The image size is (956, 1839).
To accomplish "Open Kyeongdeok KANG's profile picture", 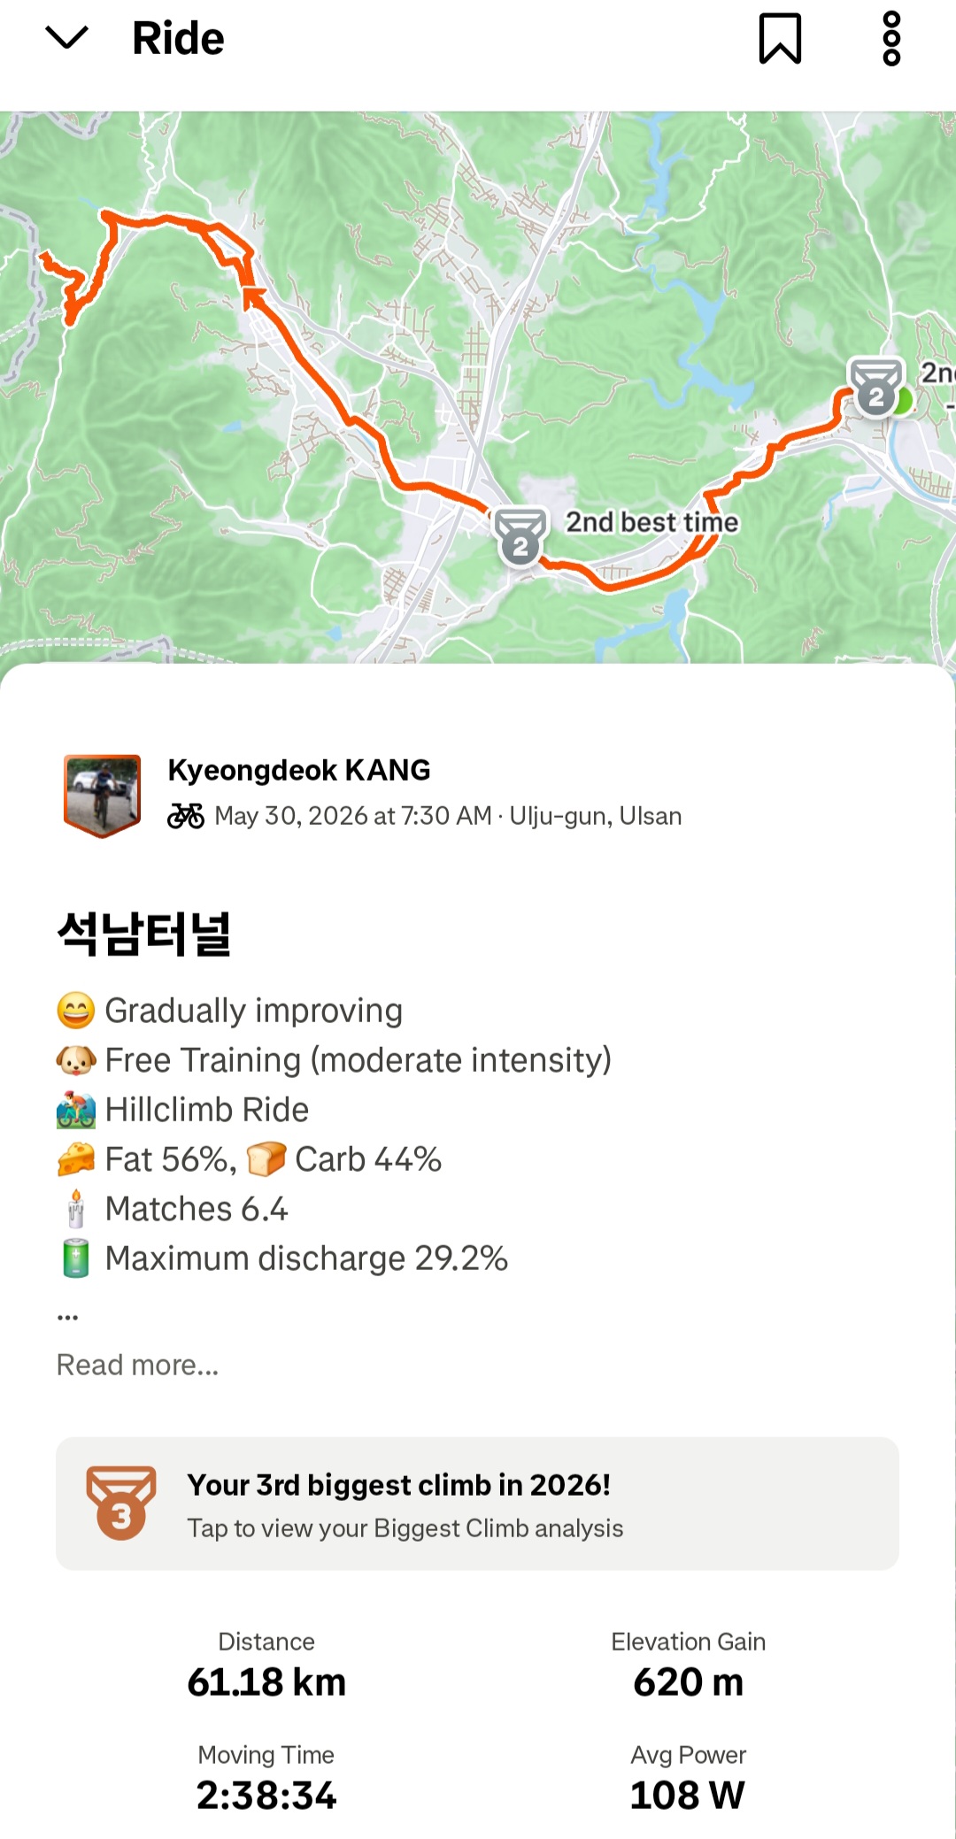I will pos(103,795).
